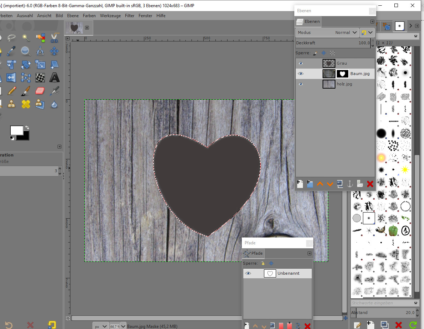Hide the Grau layer
The image size is (424, 329).
tap(301, 63)
